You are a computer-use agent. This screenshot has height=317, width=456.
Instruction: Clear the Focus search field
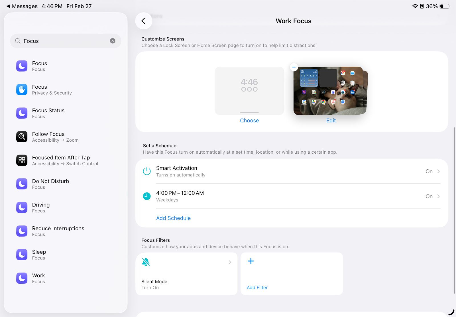(113, 41)
